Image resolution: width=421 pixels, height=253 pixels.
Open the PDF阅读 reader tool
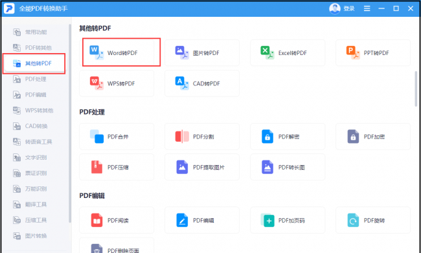coord(117,220)
